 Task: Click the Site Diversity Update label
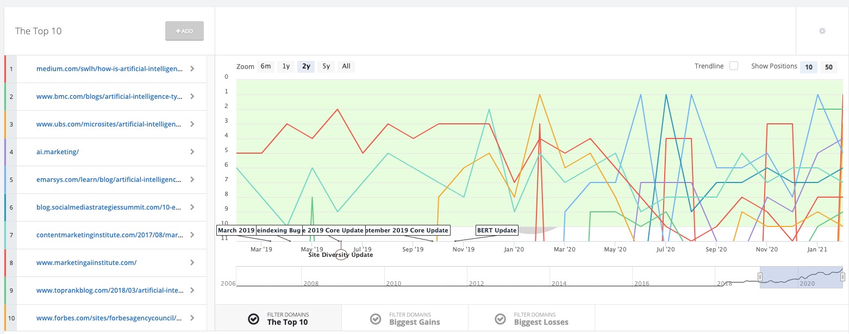(x=341, y=255)
